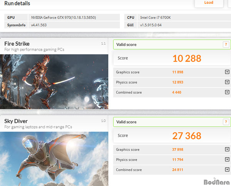Click Fire Strike Physics score value 12 893
The image size is (231, 186).
178,82
